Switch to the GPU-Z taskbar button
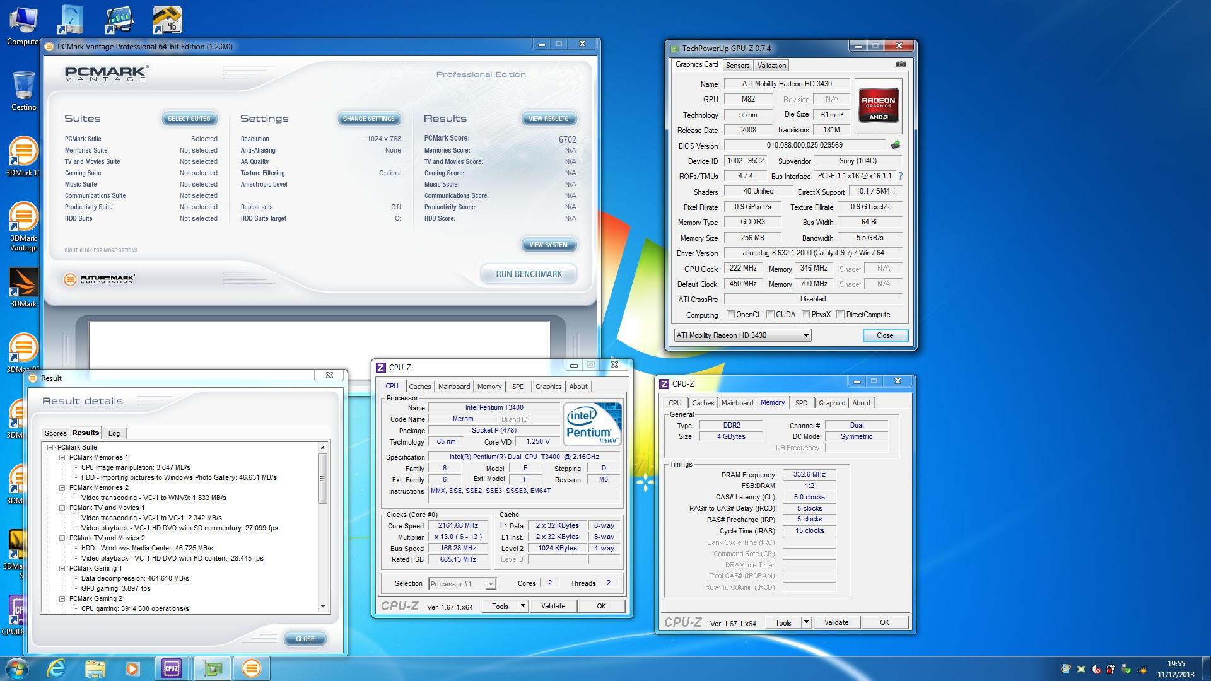 coord(212,668)
